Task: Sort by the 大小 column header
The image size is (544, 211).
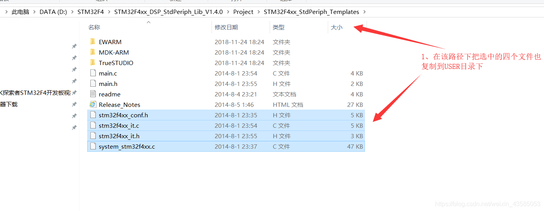Action: 337,27
